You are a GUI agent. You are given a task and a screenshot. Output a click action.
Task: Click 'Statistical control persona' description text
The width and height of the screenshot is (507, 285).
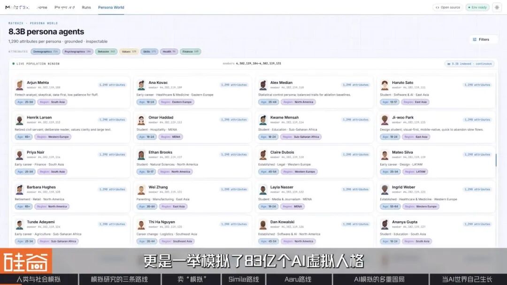pos(304,95)
